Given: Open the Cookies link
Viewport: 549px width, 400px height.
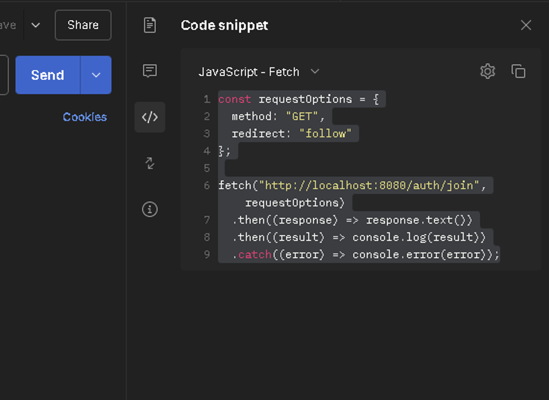Looking at the screenshot, I should pyautogui.click(x=85, y=117).
